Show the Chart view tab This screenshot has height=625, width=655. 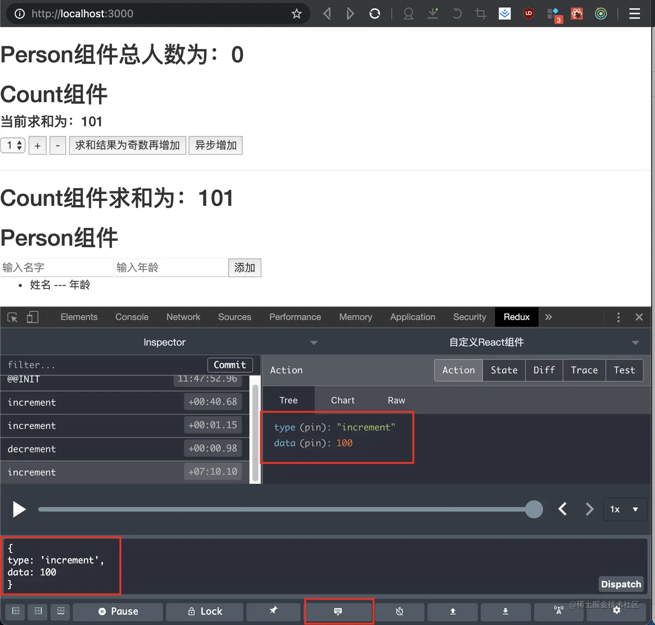point(343,401)
